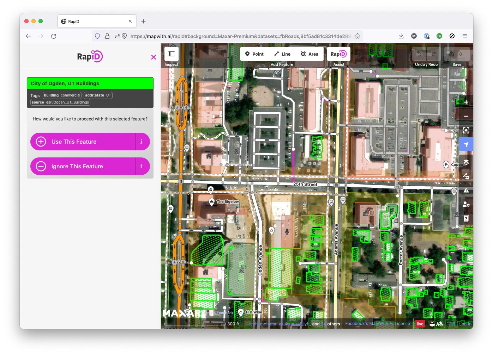Open Facebook's Map With AI License link
This screenshot has width=493, height=355.
[x=378, y=324]
